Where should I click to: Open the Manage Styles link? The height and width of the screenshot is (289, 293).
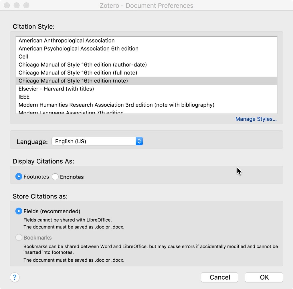coord(256,119)
